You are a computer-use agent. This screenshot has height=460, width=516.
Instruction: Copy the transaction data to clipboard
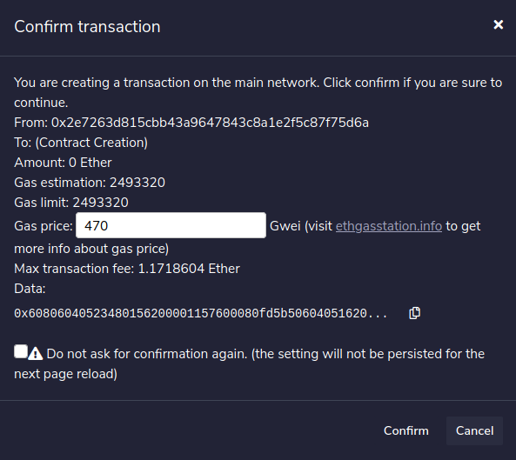click(414, 313)
